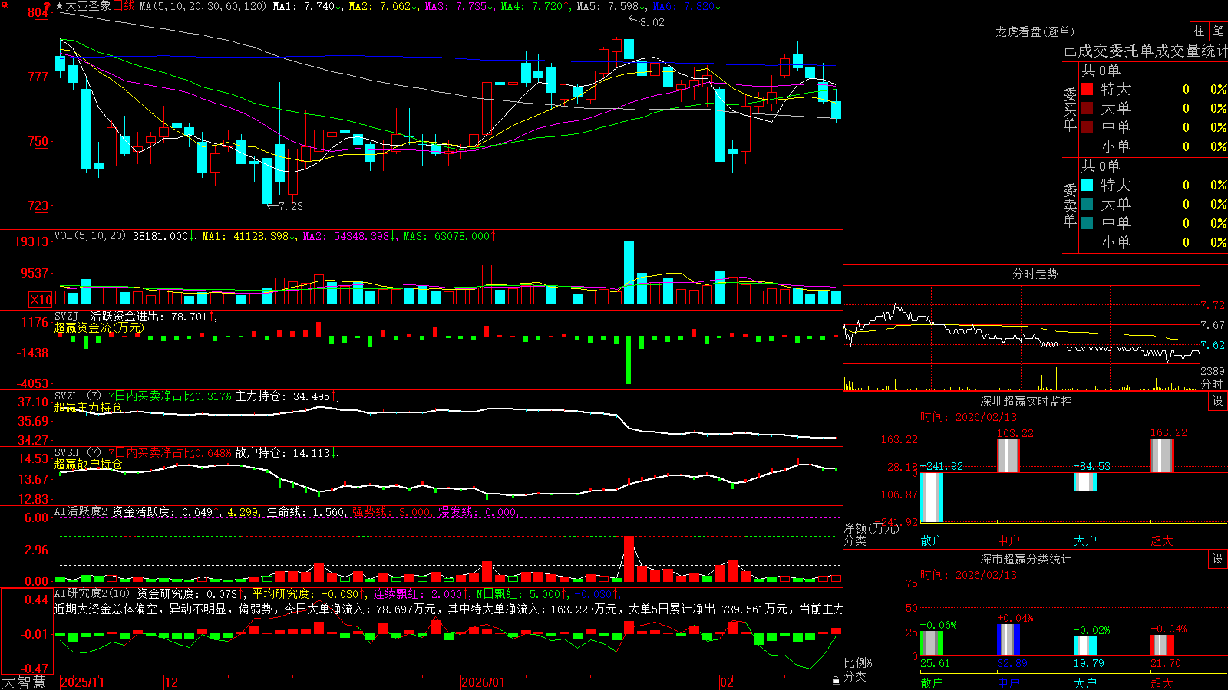This screenshot has width=1228, height=690.
Task: Click the dark red 大单 buy-order swatch
Action: [1087, 108]
